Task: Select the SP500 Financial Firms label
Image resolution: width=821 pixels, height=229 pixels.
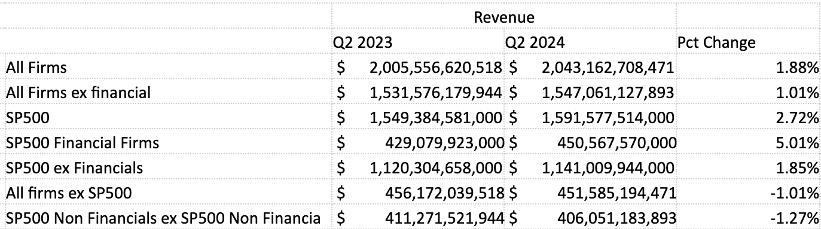Action: click(83, 143)
